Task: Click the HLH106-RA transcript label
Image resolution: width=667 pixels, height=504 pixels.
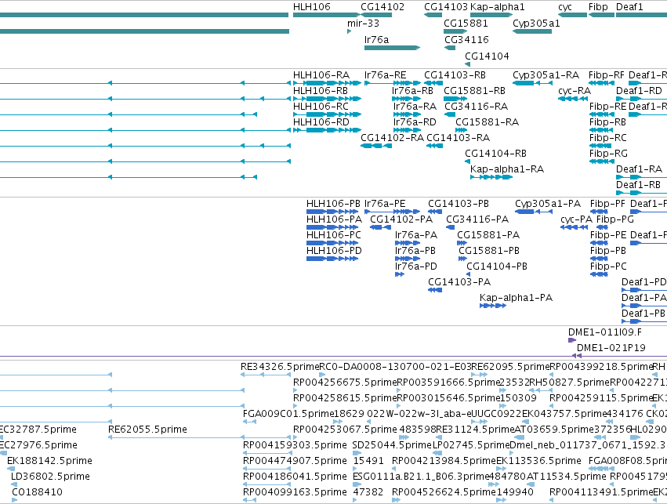Action: pos(321,75)
